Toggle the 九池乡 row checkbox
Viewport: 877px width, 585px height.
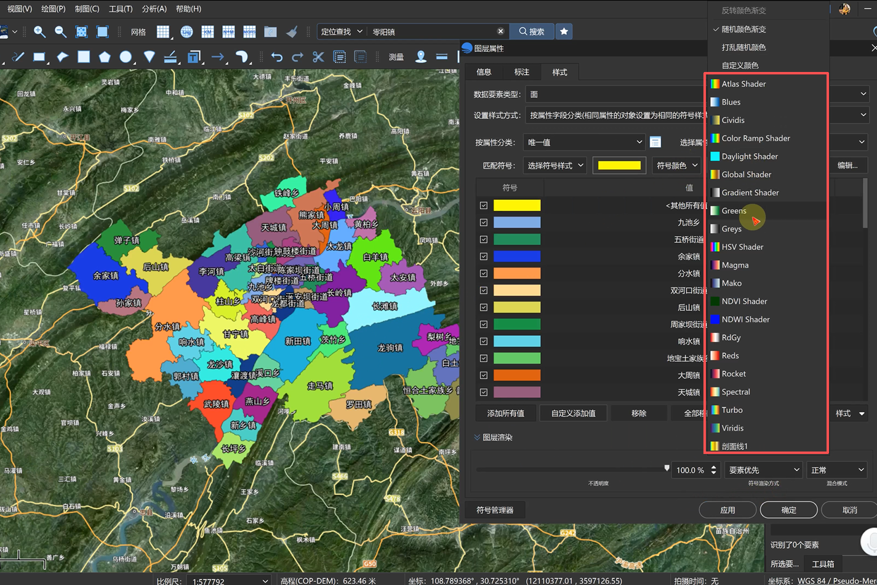coord(484,223)
